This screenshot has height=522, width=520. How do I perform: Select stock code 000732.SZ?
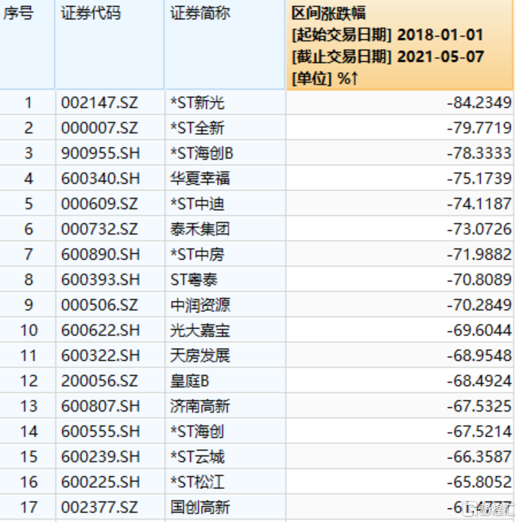(99, 229)
